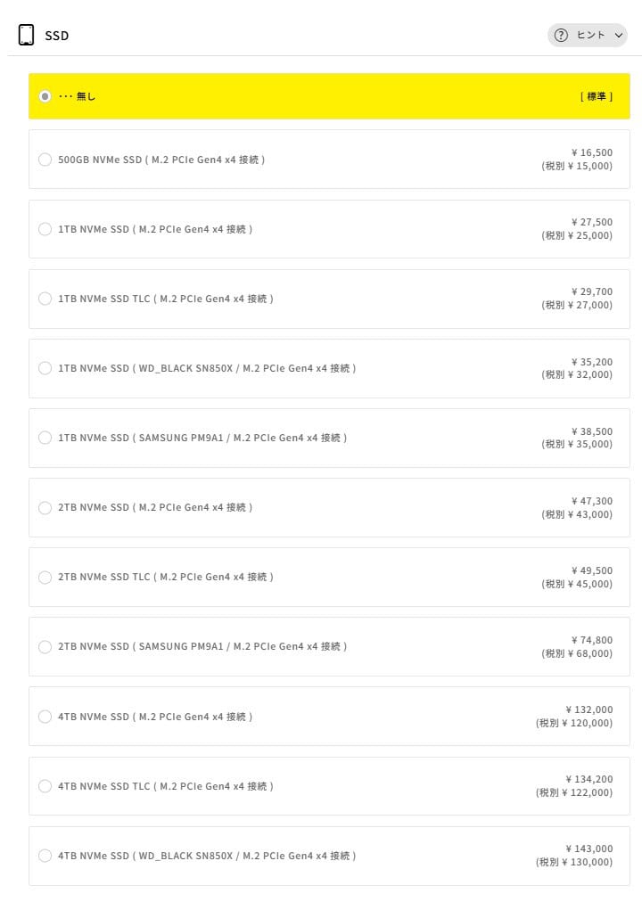Select 1TB SAMSUNG PM9A1 SSD radio

(x=45, y=438)
